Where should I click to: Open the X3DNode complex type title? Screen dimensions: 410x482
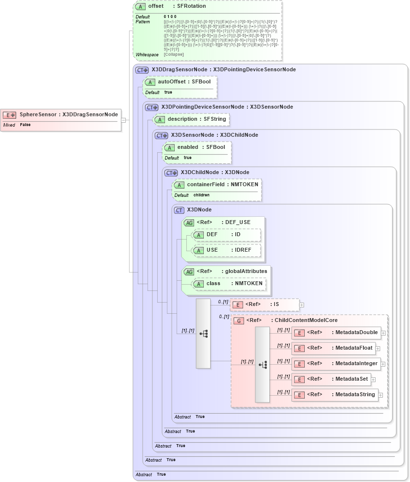tap(199, 209)
